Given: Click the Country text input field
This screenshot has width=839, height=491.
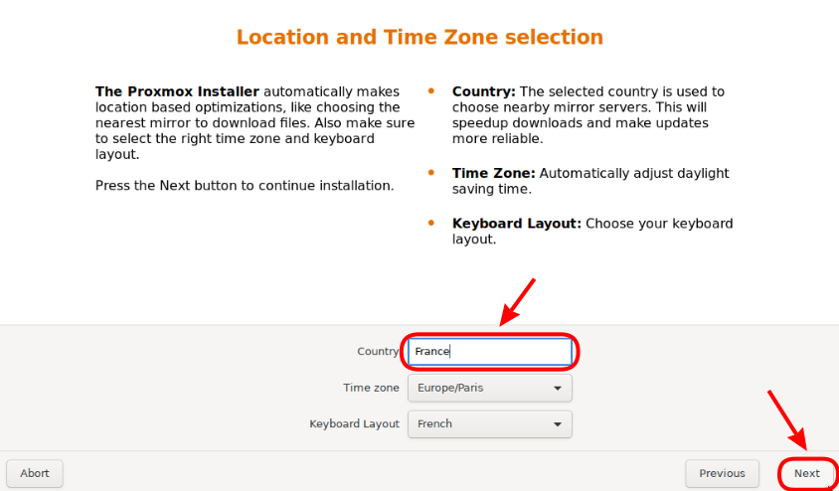Looking at the screenshot, I should [490, 351].
